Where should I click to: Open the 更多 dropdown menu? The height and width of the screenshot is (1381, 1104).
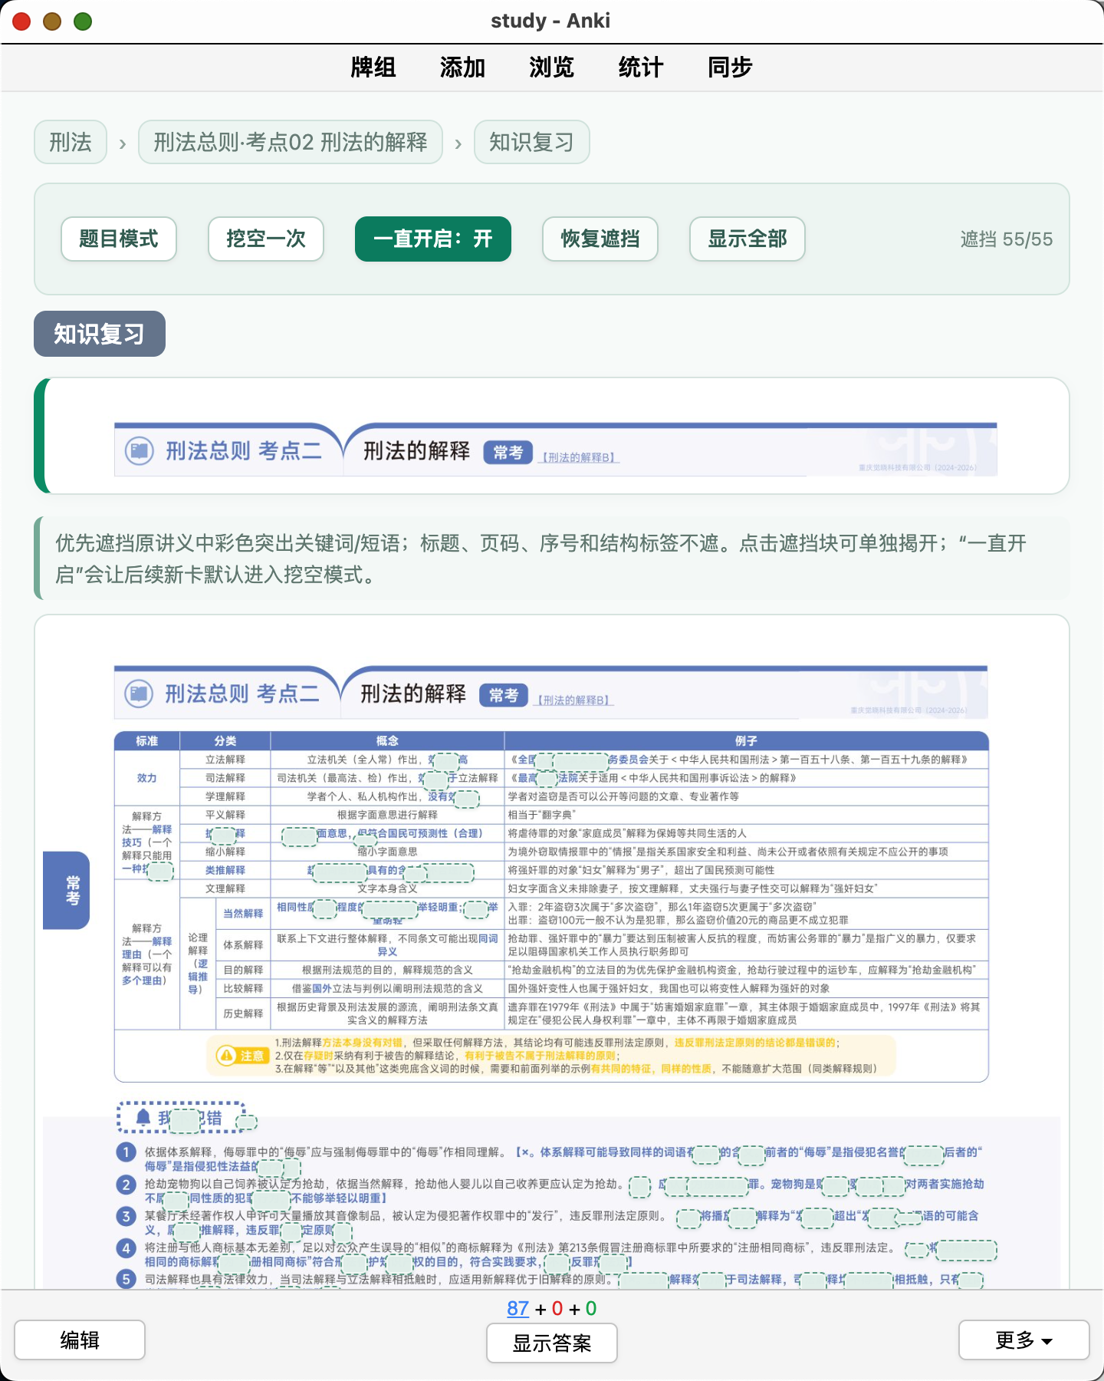(x=1024, y=1340)
